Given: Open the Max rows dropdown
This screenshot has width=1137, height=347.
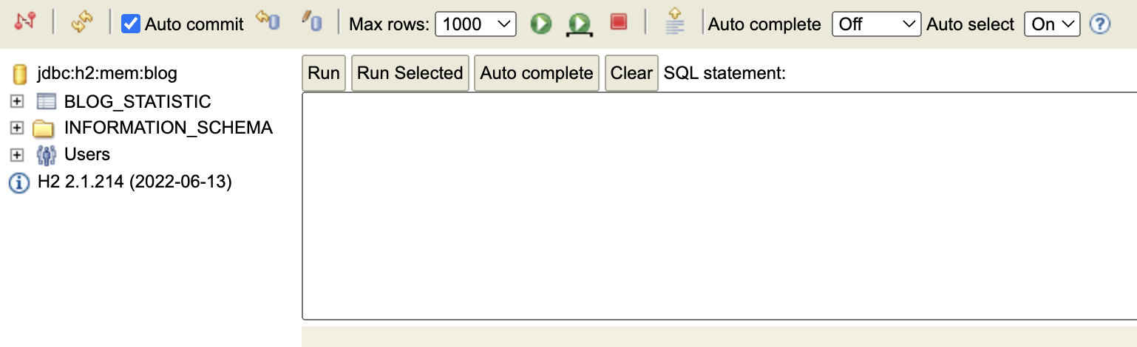Looking at the screenshot, I should 475,24.
